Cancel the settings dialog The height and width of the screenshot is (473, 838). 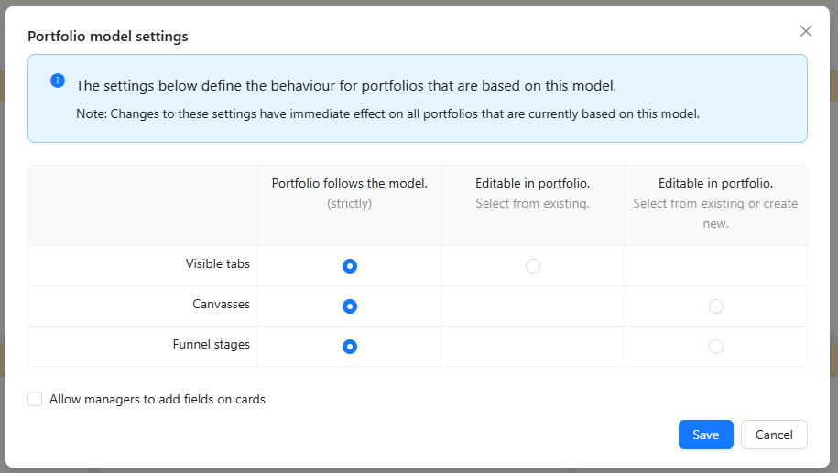tap(774, 435)
